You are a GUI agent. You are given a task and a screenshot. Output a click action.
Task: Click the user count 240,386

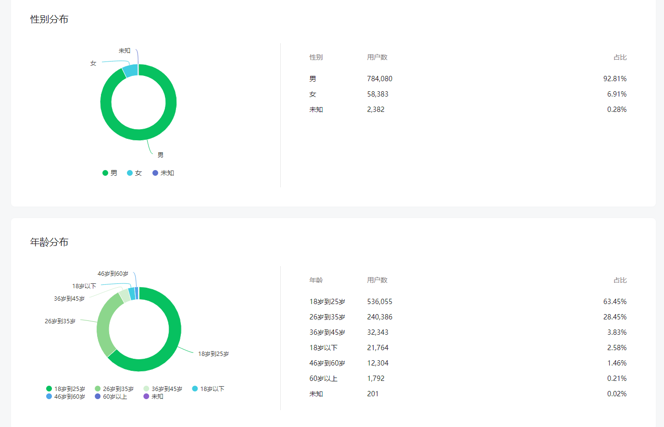click(380, 317)
